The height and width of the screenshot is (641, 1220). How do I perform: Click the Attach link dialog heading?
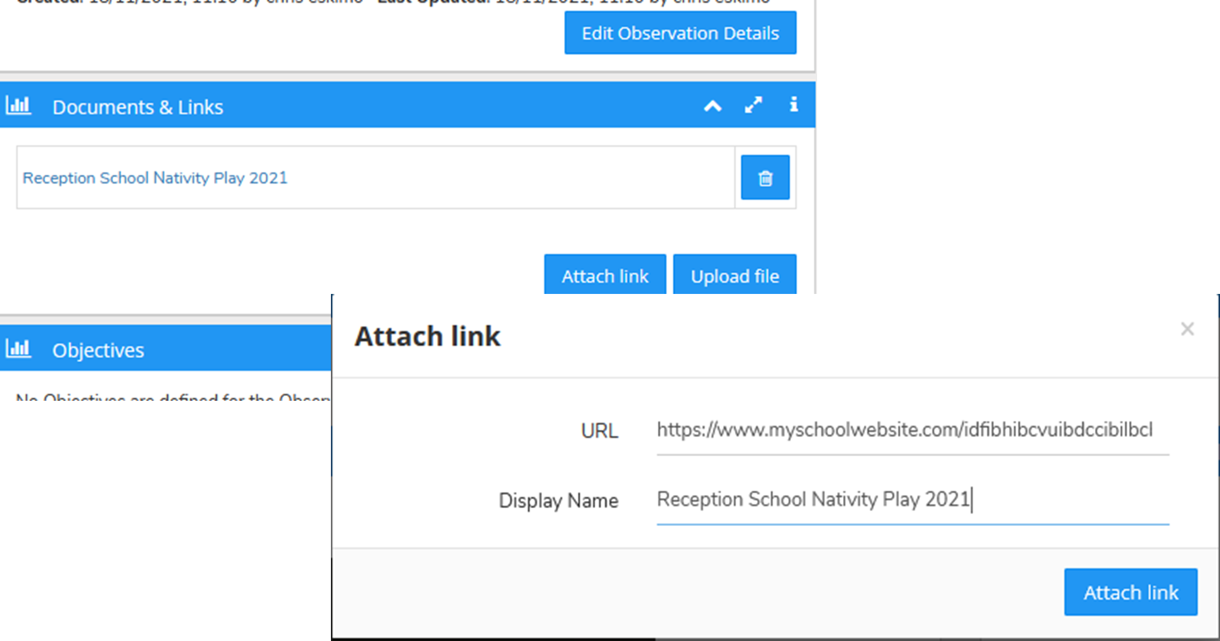click(x=427, y=336)
